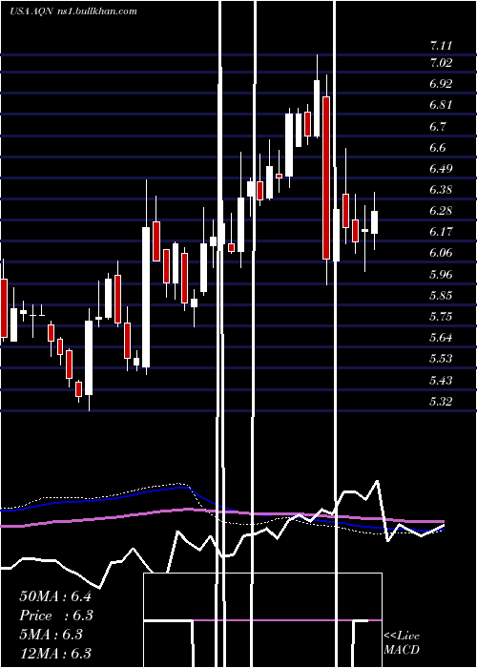Click the 6.38 price axis label
The image size is (477, 668).
(x=441, y=190)
